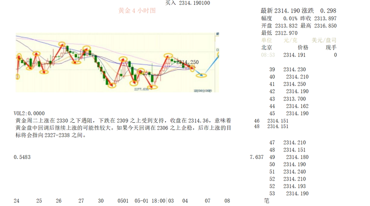
Task: Select tick row 50 with price 2314.190
Action: [x=287, y=164]
